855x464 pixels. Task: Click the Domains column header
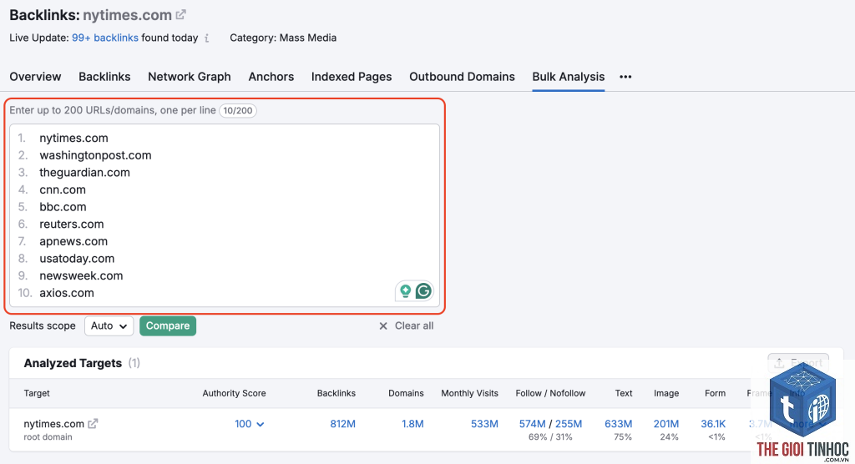tap(407, 393)
